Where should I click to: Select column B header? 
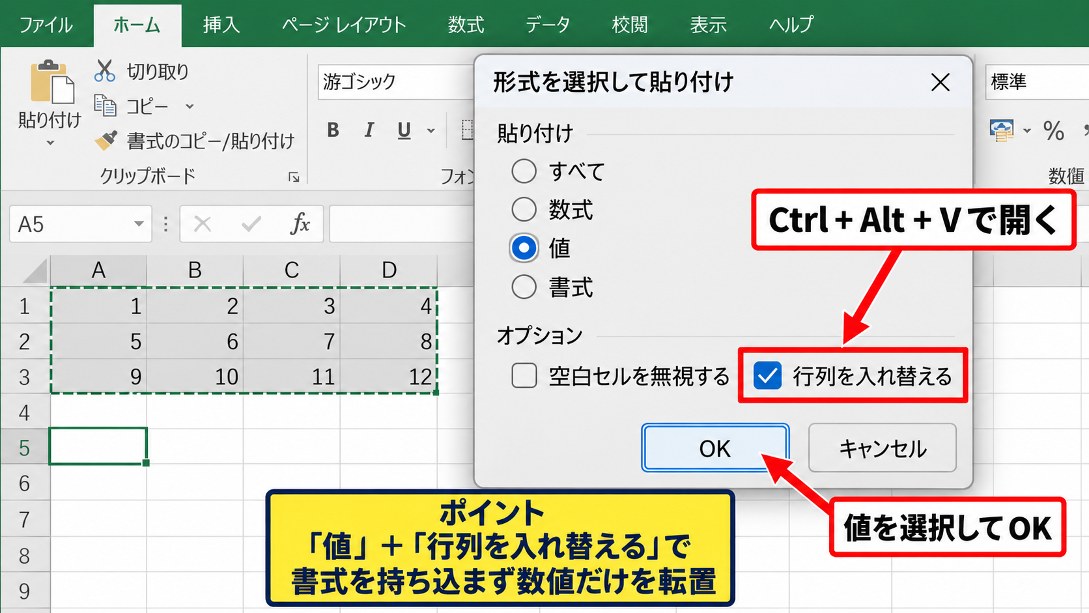[x=195, y=270]
